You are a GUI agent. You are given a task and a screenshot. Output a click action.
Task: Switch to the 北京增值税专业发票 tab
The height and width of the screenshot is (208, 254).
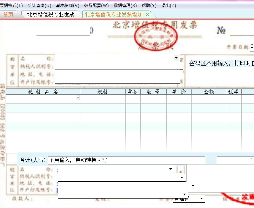click(51, 14)
